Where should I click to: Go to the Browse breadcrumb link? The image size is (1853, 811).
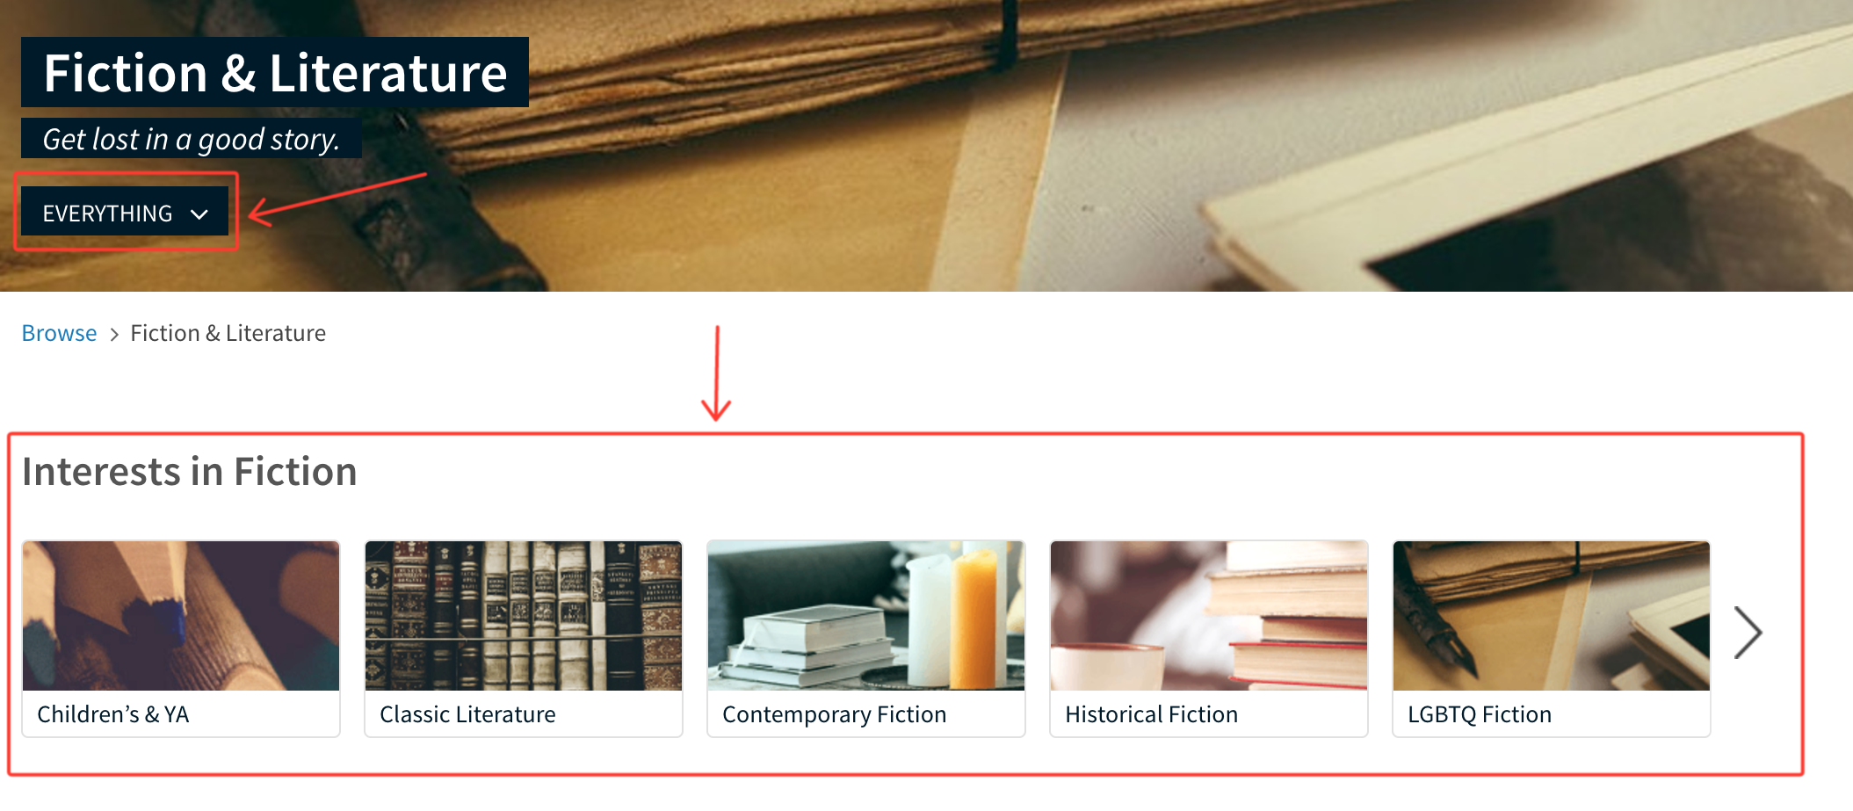pyautogui.click(x=59, y=333)
